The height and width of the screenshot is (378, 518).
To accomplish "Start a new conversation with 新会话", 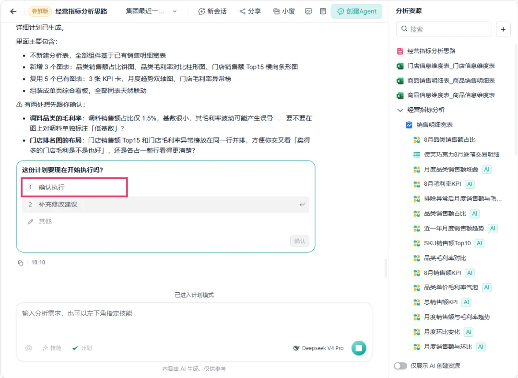I will tap(212, 11).
